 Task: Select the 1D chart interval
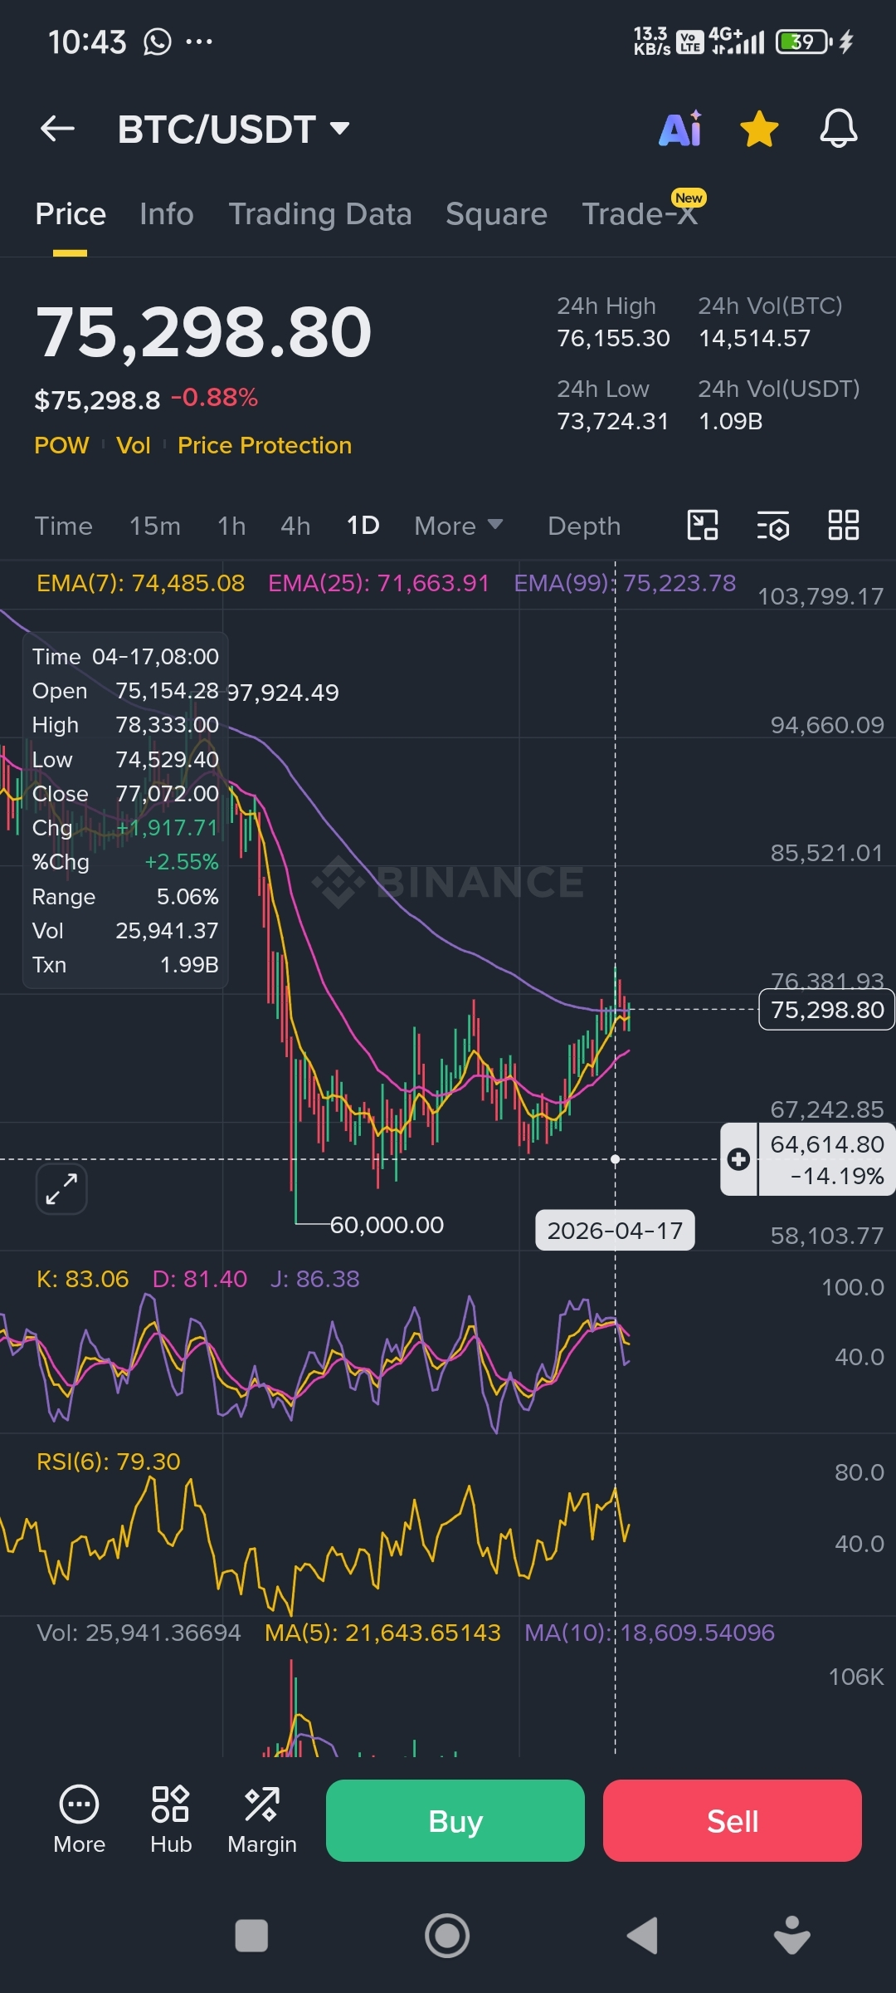pyautogui.click(x=363, y=526)
